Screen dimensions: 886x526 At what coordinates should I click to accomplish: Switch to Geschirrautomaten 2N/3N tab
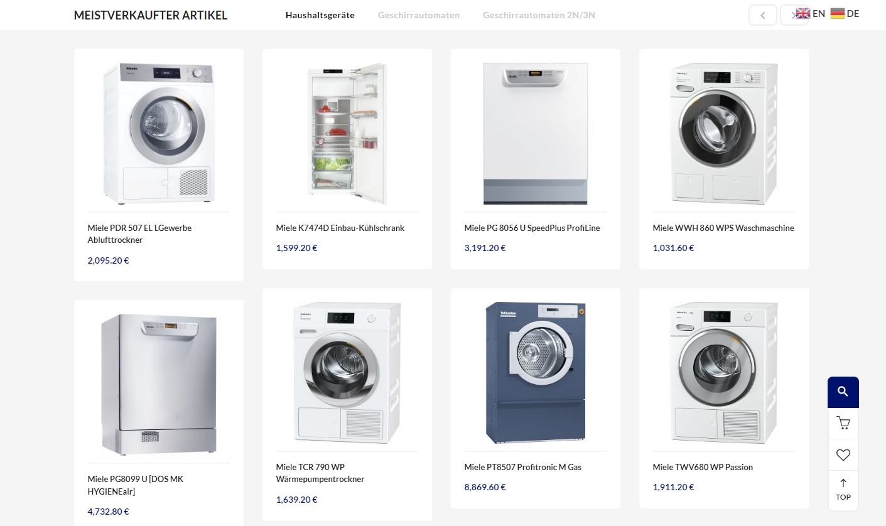point(539,15)
